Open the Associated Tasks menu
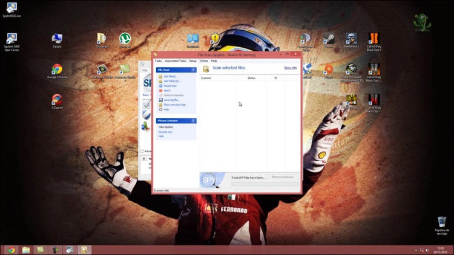454x255 pixels. 175,60
